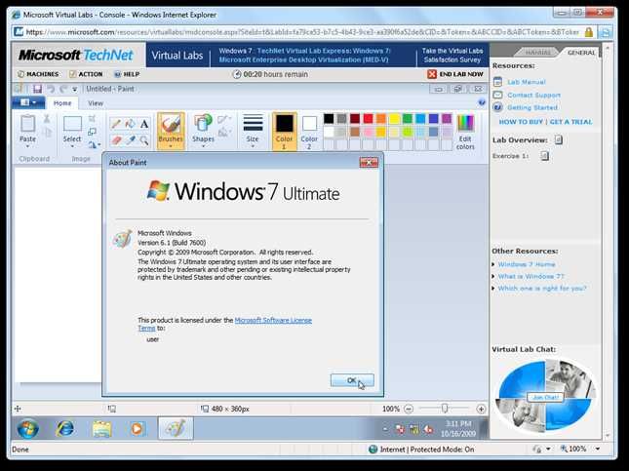Viewport: 629px width, 471px height.
Task: Open the Lab Manual link
Action: pos(526,82)
